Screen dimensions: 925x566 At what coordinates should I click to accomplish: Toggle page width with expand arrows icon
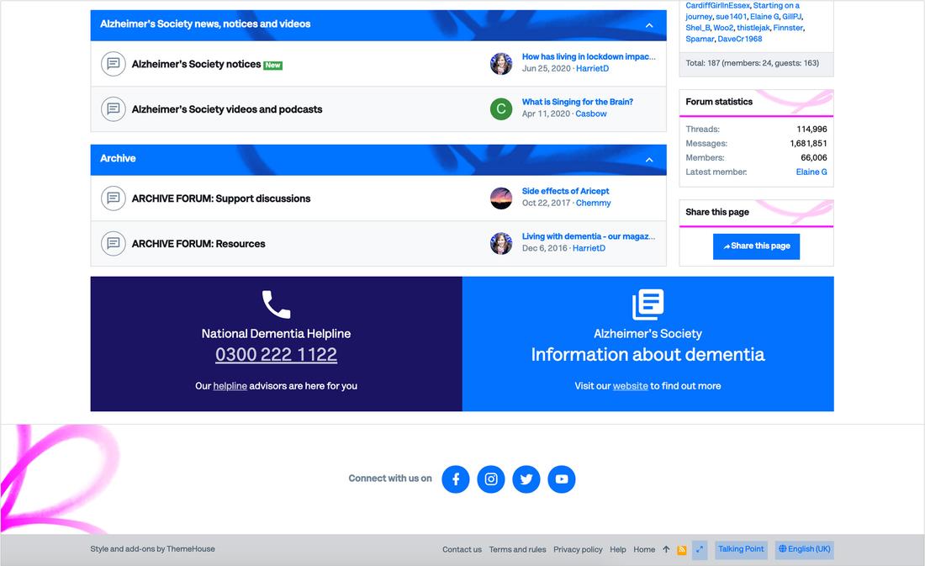point(699,550)
